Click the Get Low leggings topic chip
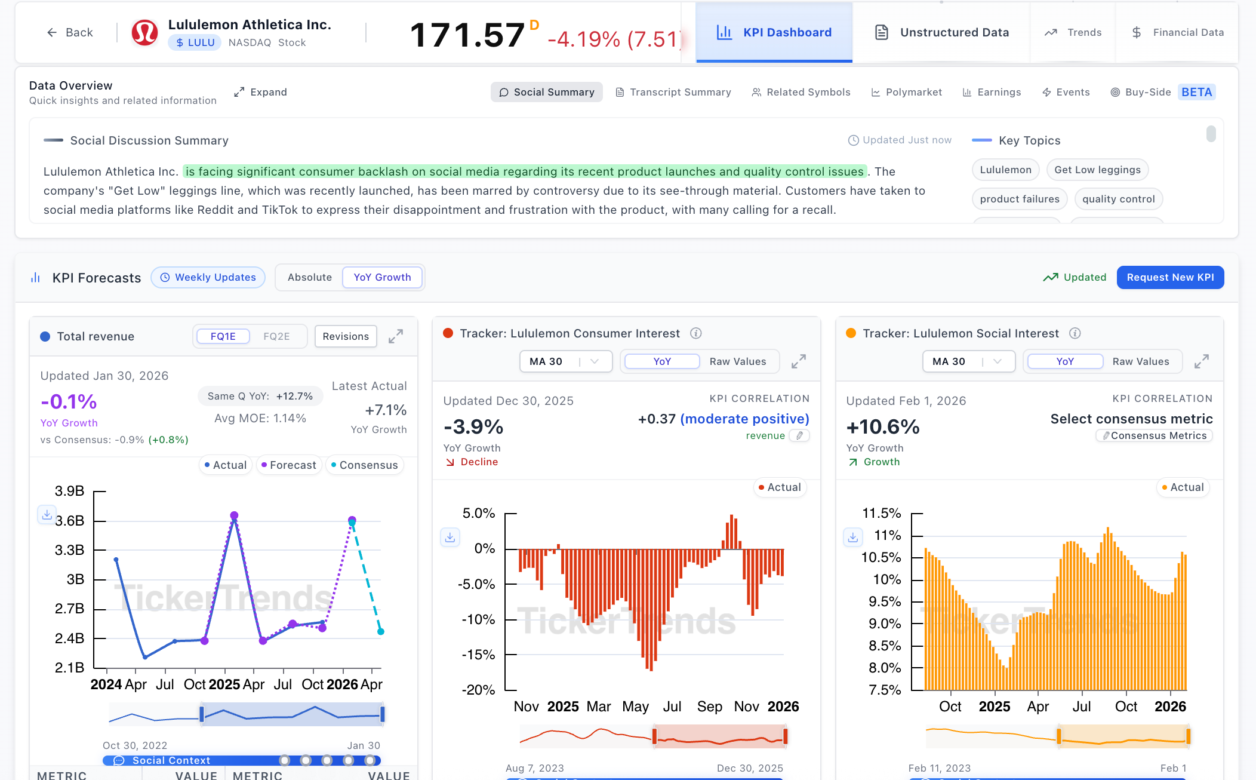 click(x=1097, y=170)
